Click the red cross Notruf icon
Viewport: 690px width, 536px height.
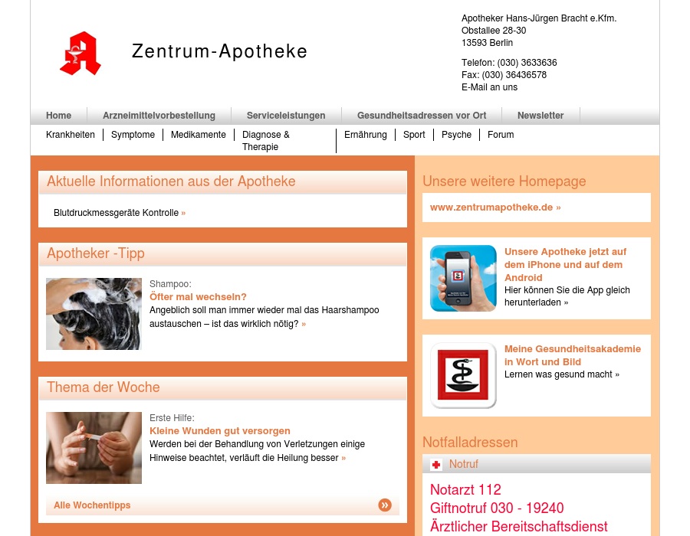(436, 465)
